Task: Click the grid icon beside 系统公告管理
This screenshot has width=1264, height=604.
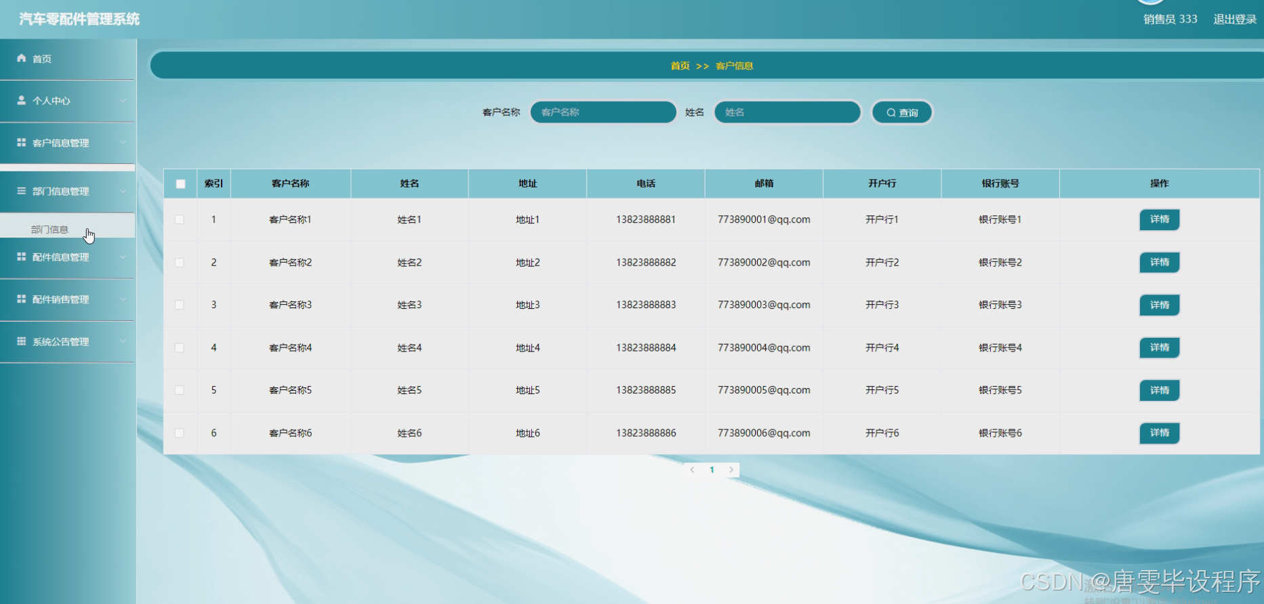Action: [22, 341]
